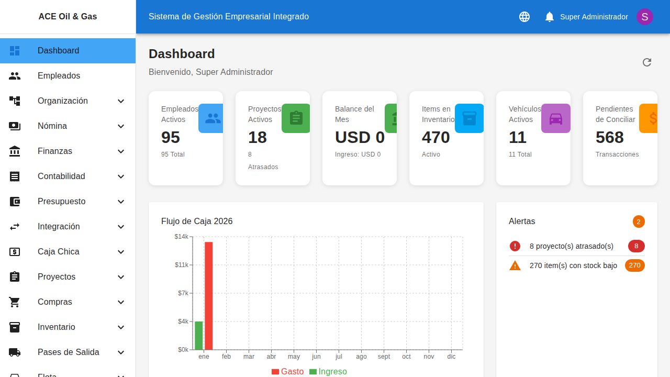Screen dimensions: 670x377
Task: Expand the Caja Chica menu
Action: 121,252
